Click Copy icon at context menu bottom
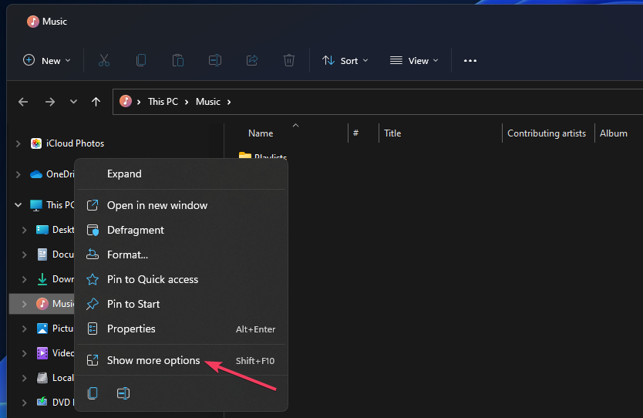Image resolution: width=643 pixels, height=418 pixels. (93, 393)
